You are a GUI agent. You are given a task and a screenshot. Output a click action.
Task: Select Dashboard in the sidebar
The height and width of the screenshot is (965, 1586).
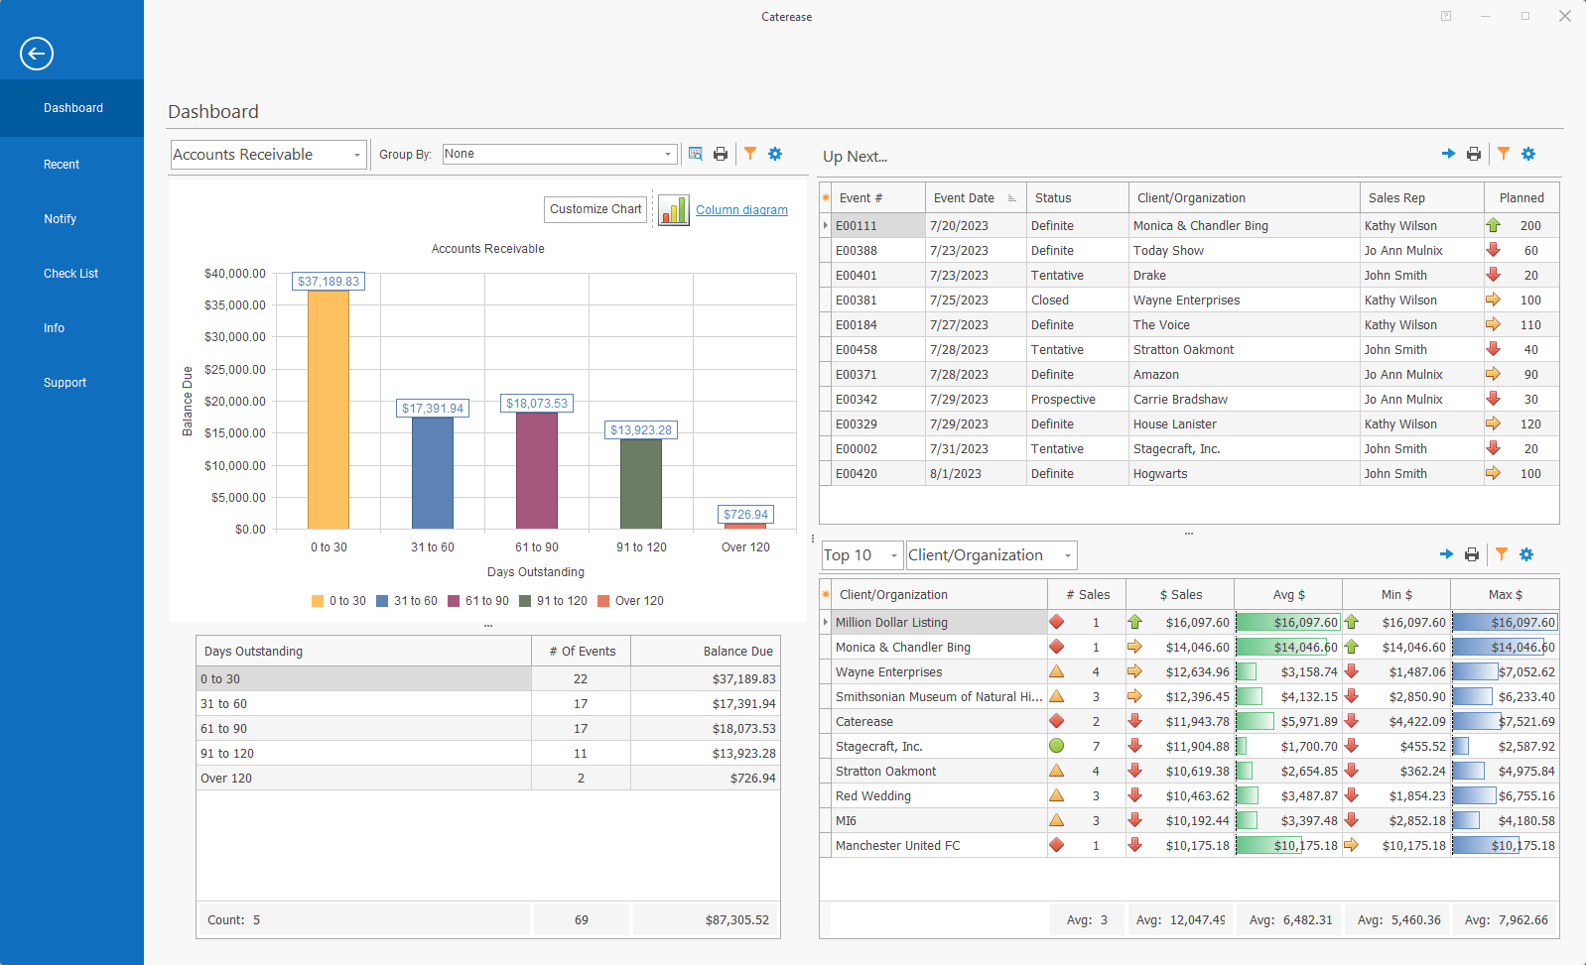click(72, 108)
